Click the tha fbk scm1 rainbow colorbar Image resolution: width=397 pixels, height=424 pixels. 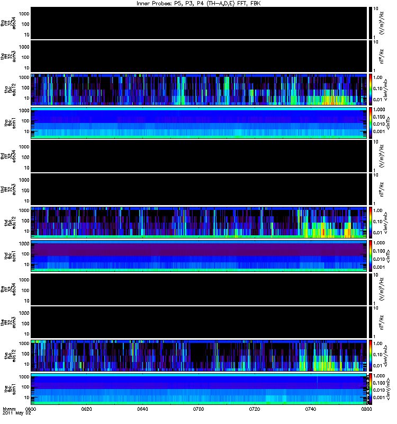coord(370,123)
